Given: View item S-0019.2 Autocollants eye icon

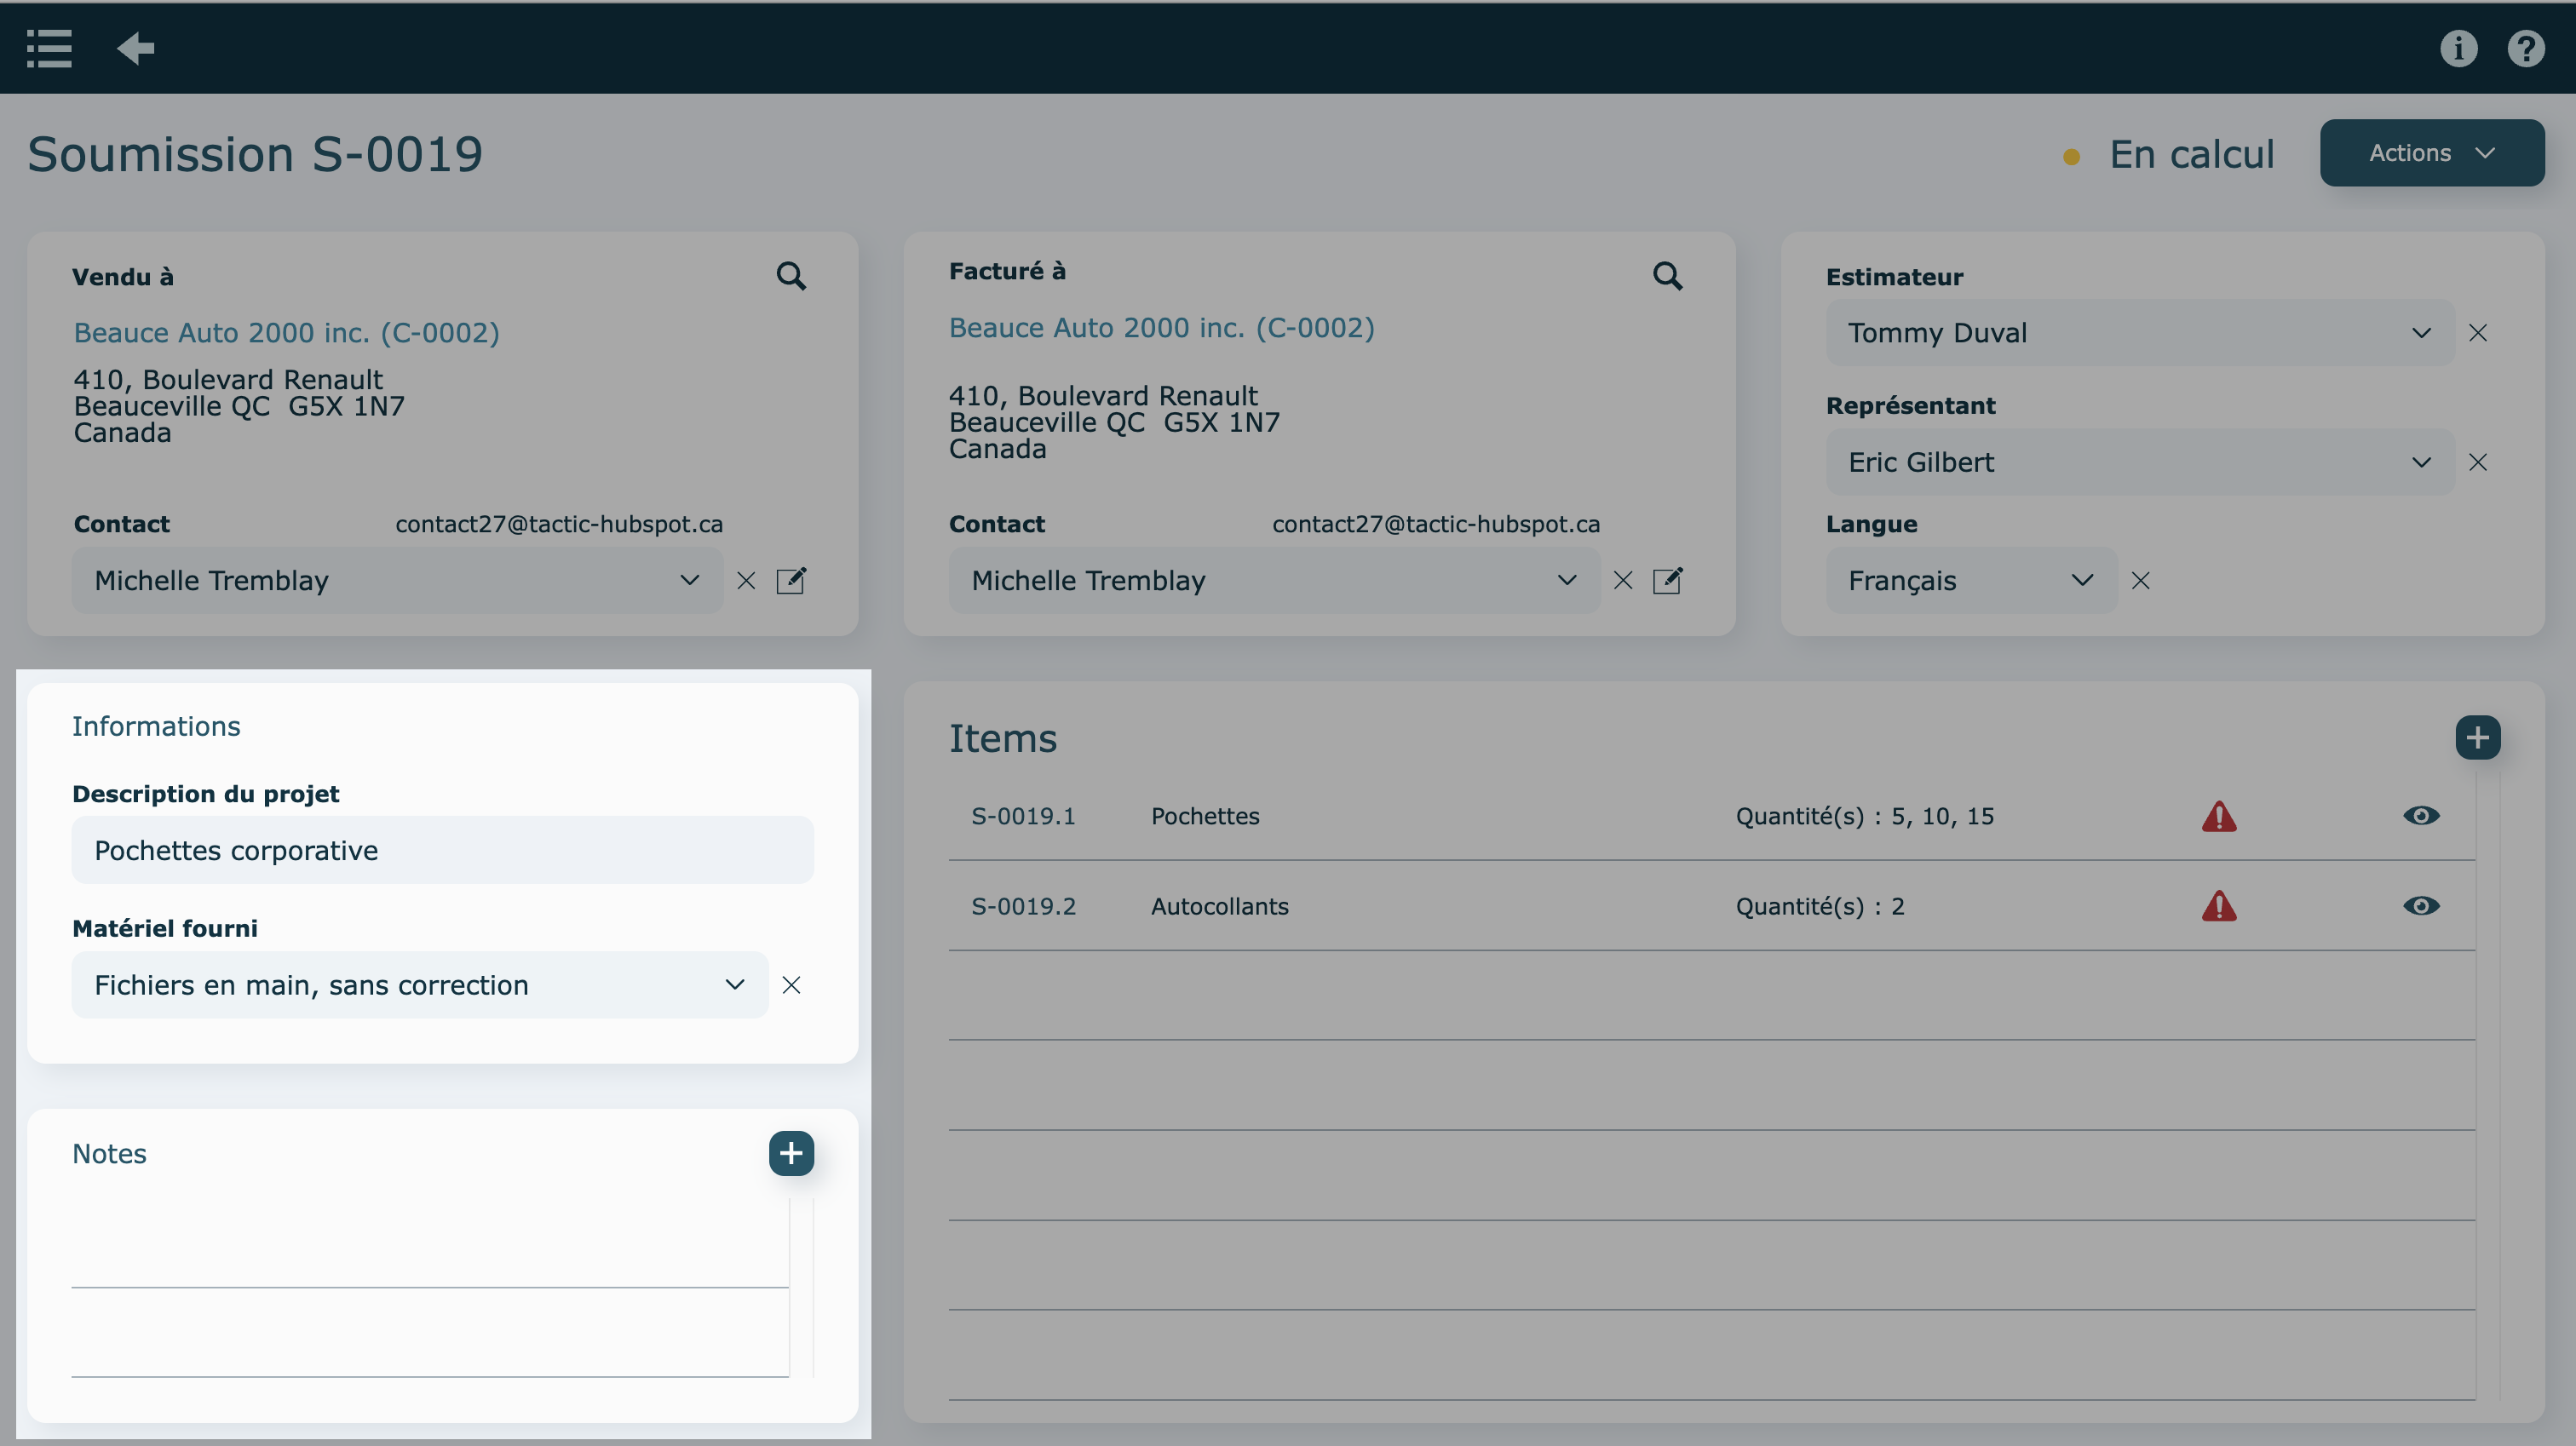Looking at the screenshot, I should click(2421, 906).
